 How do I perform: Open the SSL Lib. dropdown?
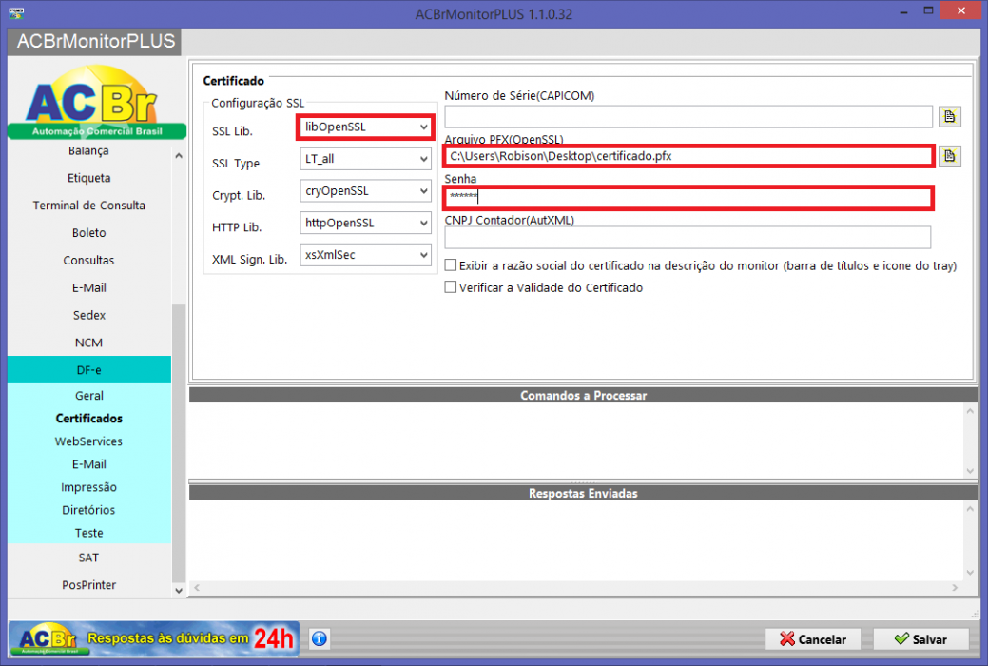click(x=365, y=127)
